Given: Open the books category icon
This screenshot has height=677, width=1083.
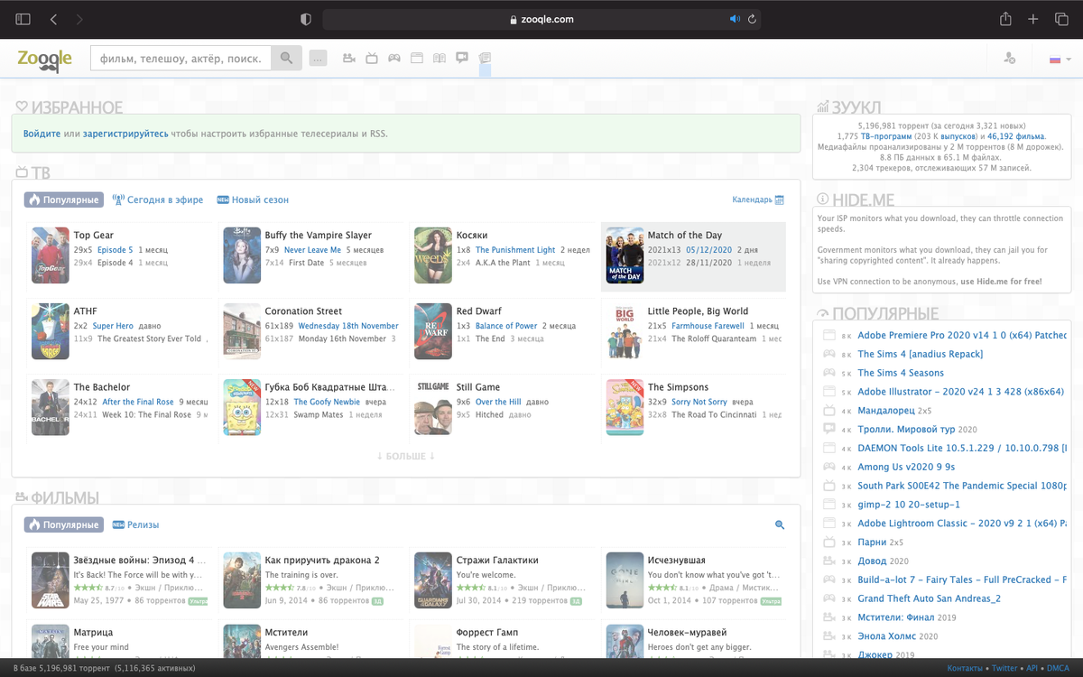Looking at the screenshot, I should (440, 59).
